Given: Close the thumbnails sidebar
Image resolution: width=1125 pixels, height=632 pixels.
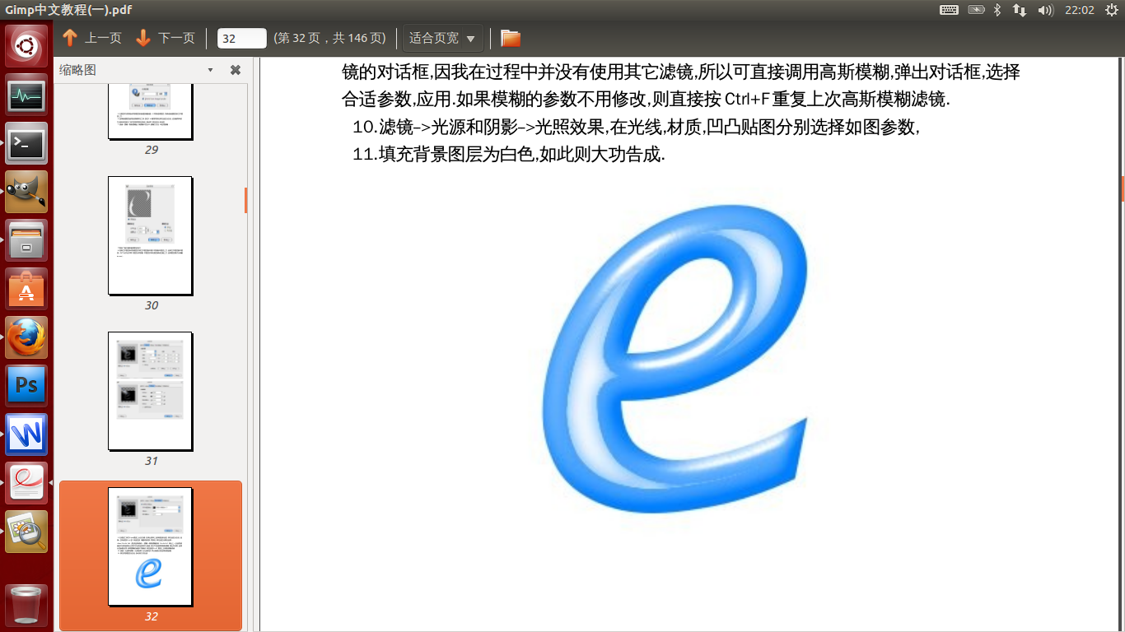Looking at the screenshot, I should point(235,70).
